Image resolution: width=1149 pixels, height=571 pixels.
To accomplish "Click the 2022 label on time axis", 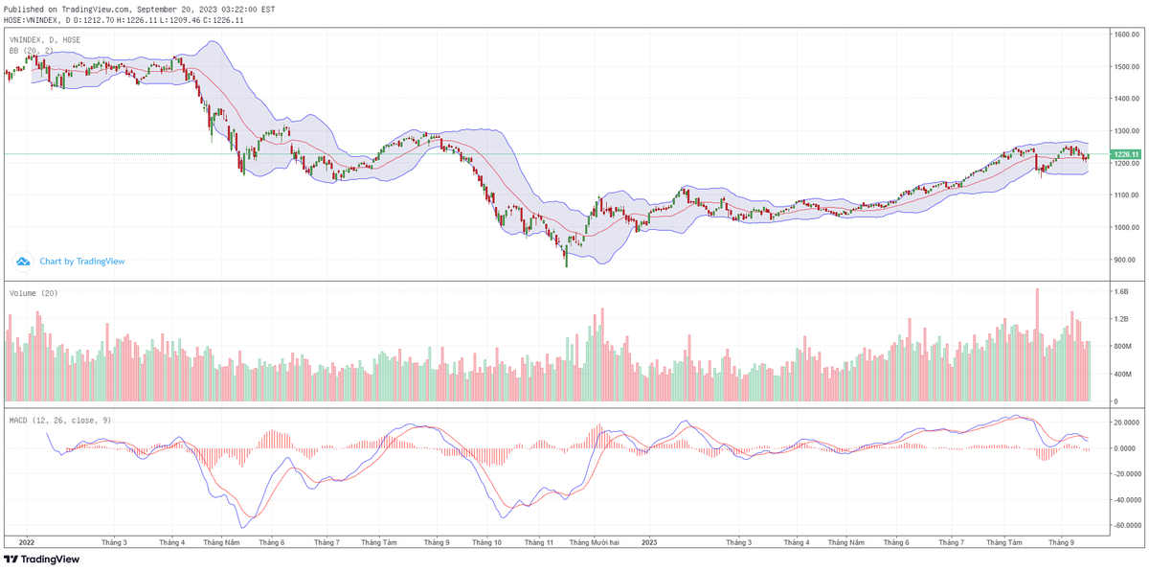I will tap(26, 542).
